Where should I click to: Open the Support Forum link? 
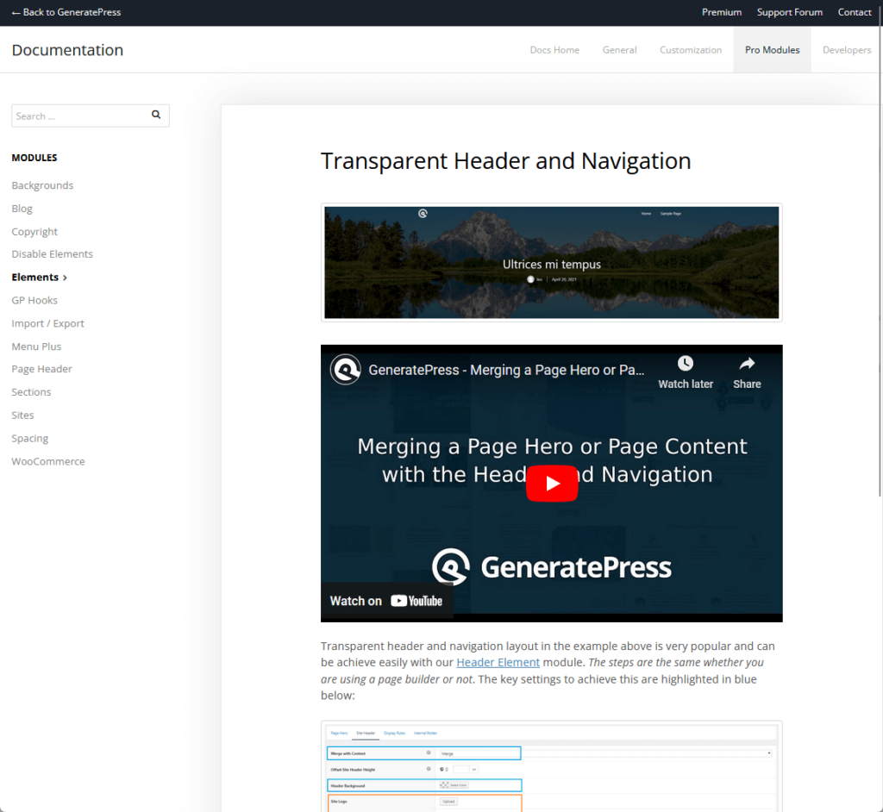click(790, 12)
